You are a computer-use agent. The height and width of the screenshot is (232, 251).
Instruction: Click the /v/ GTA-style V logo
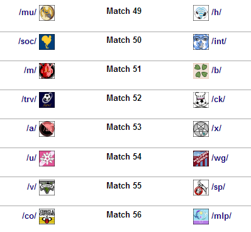[x=47, y=187]
